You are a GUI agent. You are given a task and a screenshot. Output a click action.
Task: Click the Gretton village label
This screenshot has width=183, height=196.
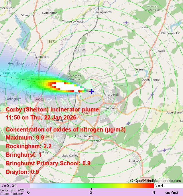(x=80, y=50)
